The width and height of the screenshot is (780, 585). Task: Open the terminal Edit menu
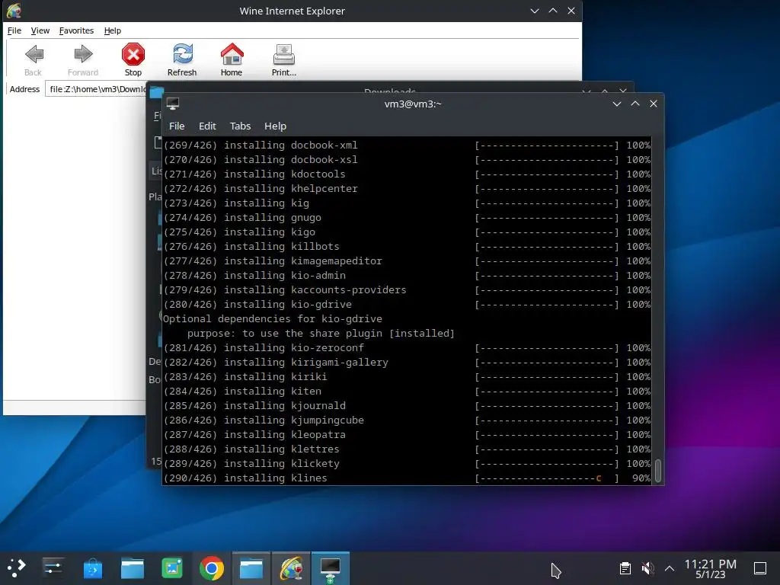coord(207,126)
